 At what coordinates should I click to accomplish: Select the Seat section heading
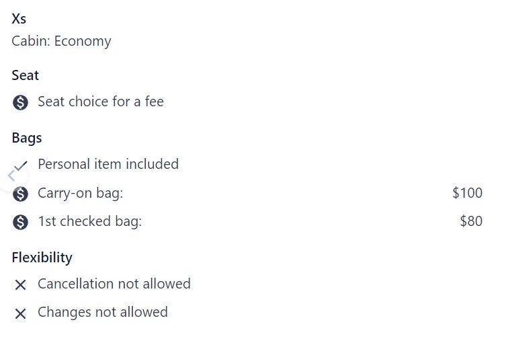(26, 75)
